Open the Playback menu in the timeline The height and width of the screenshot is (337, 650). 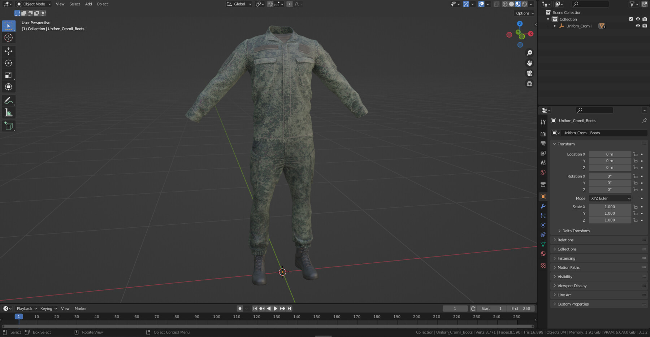click(25, 308)
